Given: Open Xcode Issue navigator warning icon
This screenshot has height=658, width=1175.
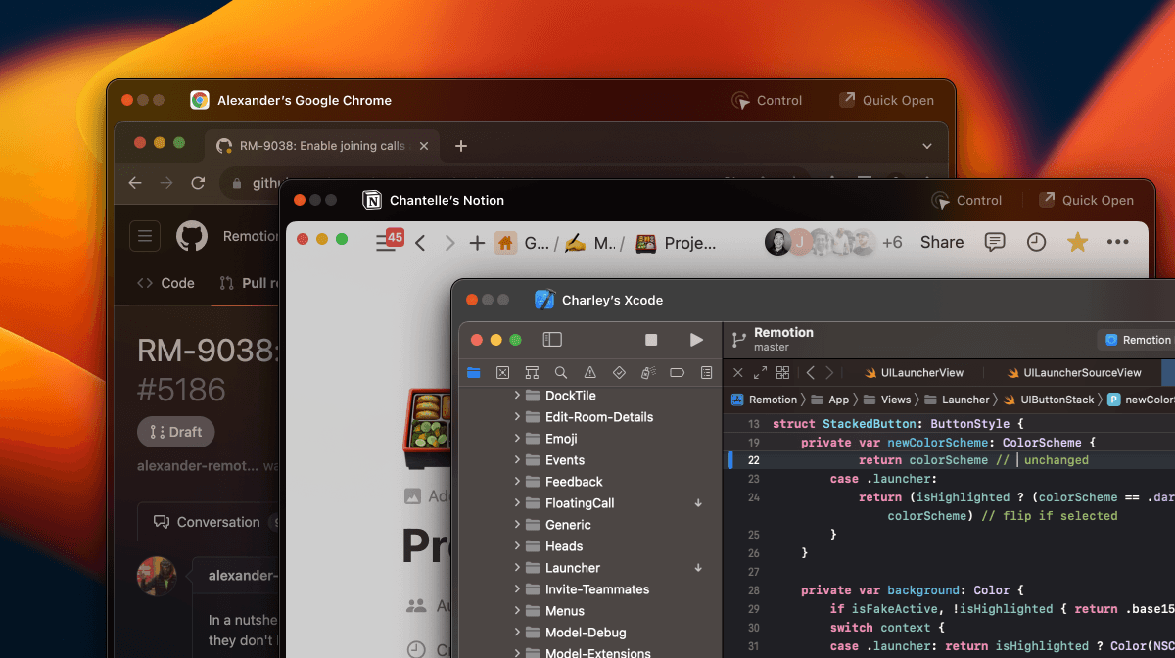Looking at the screenshot, I should click(x=589, y=373).
